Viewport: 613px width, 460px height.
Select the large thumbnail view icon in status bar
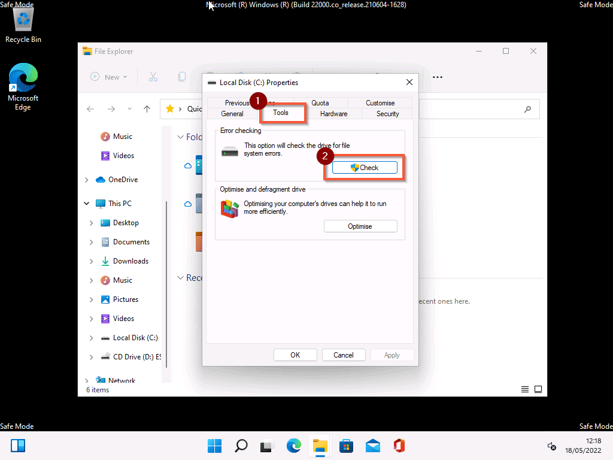pyautogui.click(x=538, y=389)
